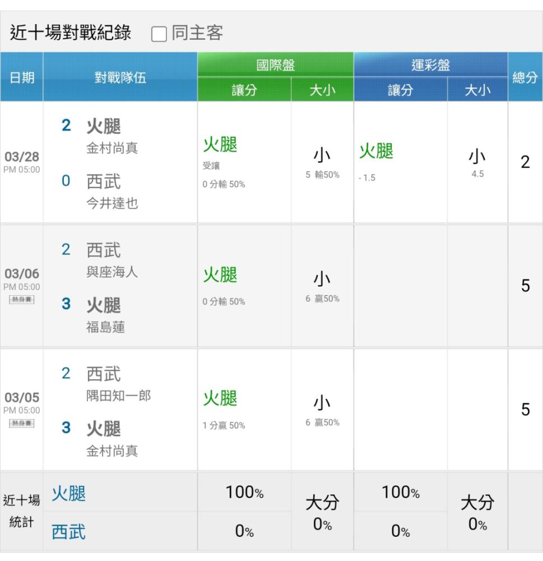Click the 總分 column header

coord(525,77)
